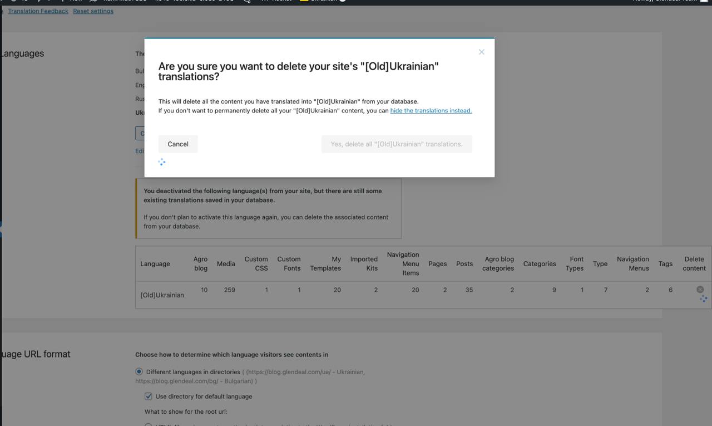Click the Reset settings link
The height and width of the screenshot is (426, 712).
pos(93,11)
